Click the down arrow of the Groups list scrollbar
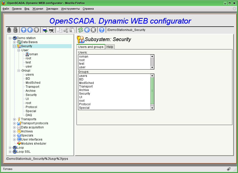 [x=152, y=108]
